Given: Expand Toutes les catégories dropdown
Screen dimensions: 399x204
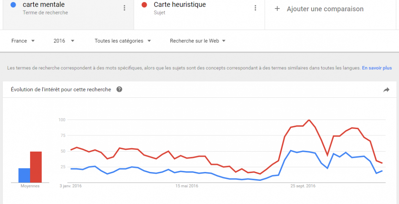Looking at the screenshot, I should pos(123,41).
